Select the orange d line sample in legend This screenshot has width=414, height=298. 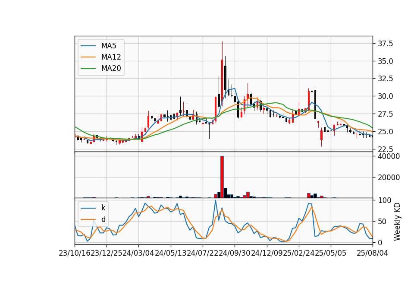(88, 219)
